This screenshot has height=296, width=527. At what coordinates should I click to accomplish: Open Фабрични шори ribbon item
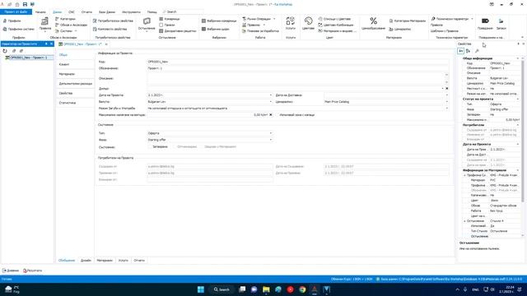pyautogui.click(x=216, y=30)
